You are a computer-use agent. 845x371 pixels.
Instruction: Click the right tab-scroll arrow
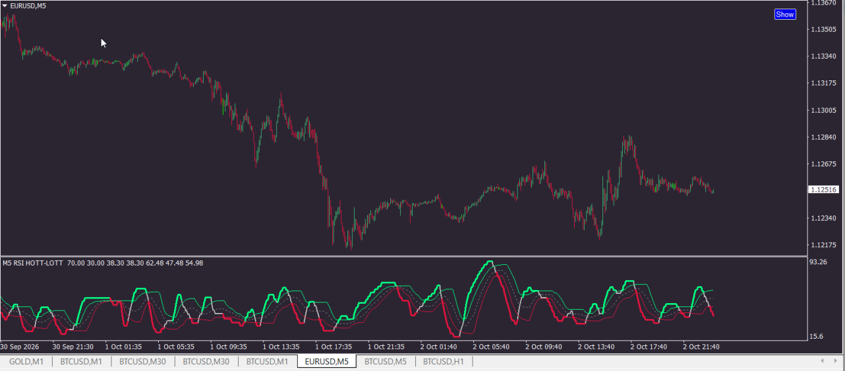pyautogui.click(x=836, y=360)
